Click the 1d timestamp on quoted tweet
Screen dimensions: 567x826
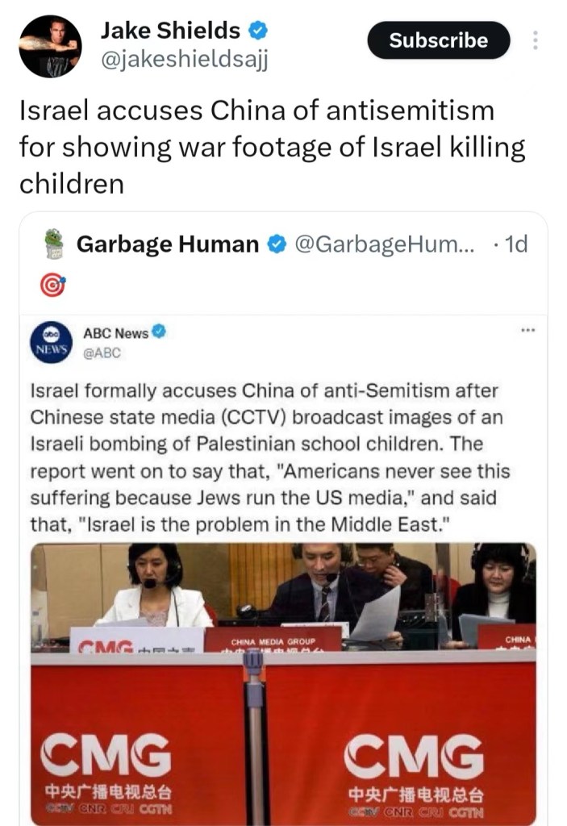click(x=515, y=244)
